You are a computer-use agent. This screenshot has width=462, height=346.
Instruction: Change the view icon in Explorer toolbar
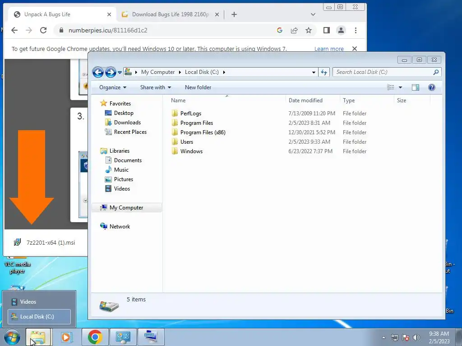click(390, 87)
